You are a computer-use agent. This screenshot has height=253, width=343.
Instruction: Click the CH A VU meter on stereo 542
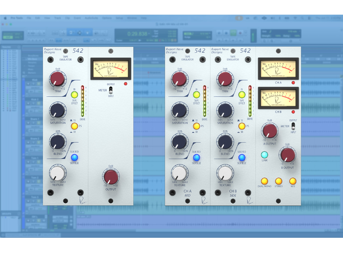click(278, 69)
